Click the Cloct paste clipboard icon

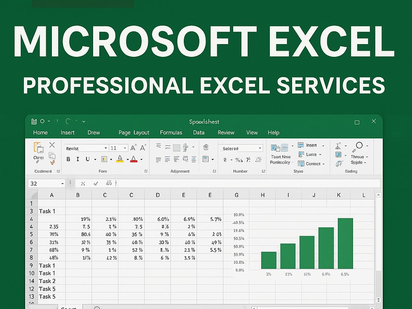click(x=39, y=147)
